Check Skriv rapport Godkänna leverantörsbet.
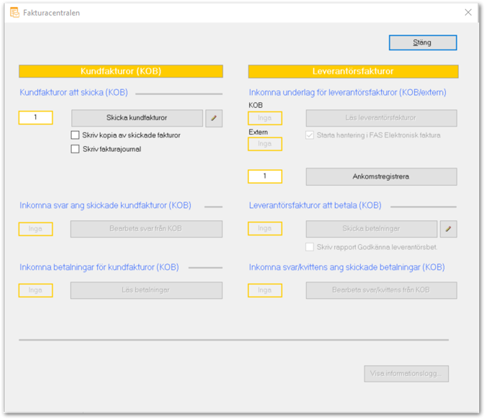This screenshot has height=419, width=485. coord(310,247)
